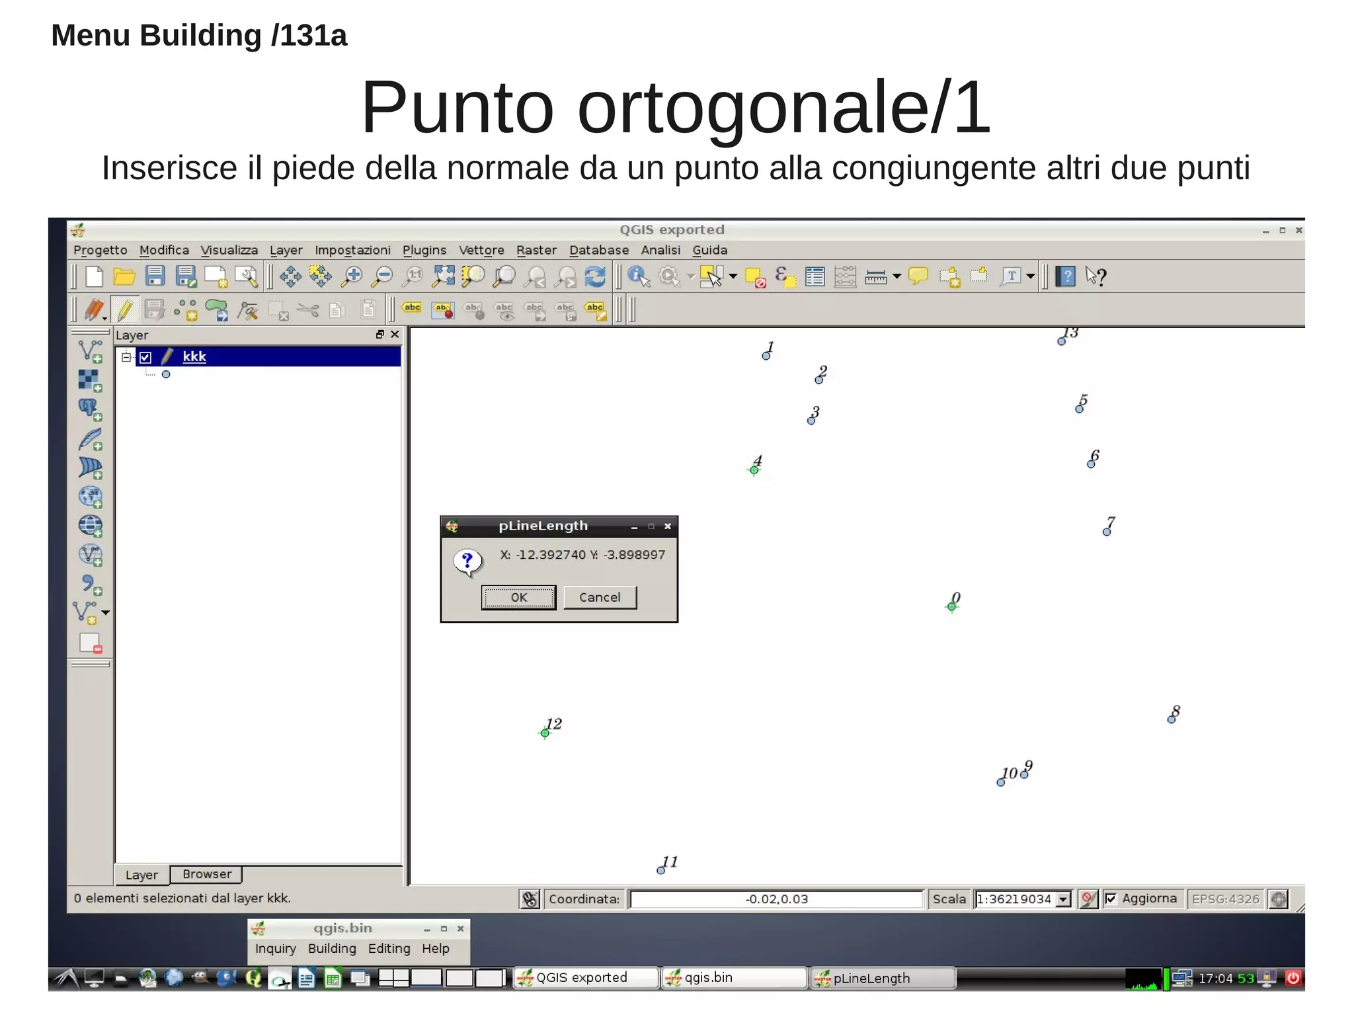1354x1015 pixels.
Task: Click the Refresh map icon
Action: coord(595,276)
